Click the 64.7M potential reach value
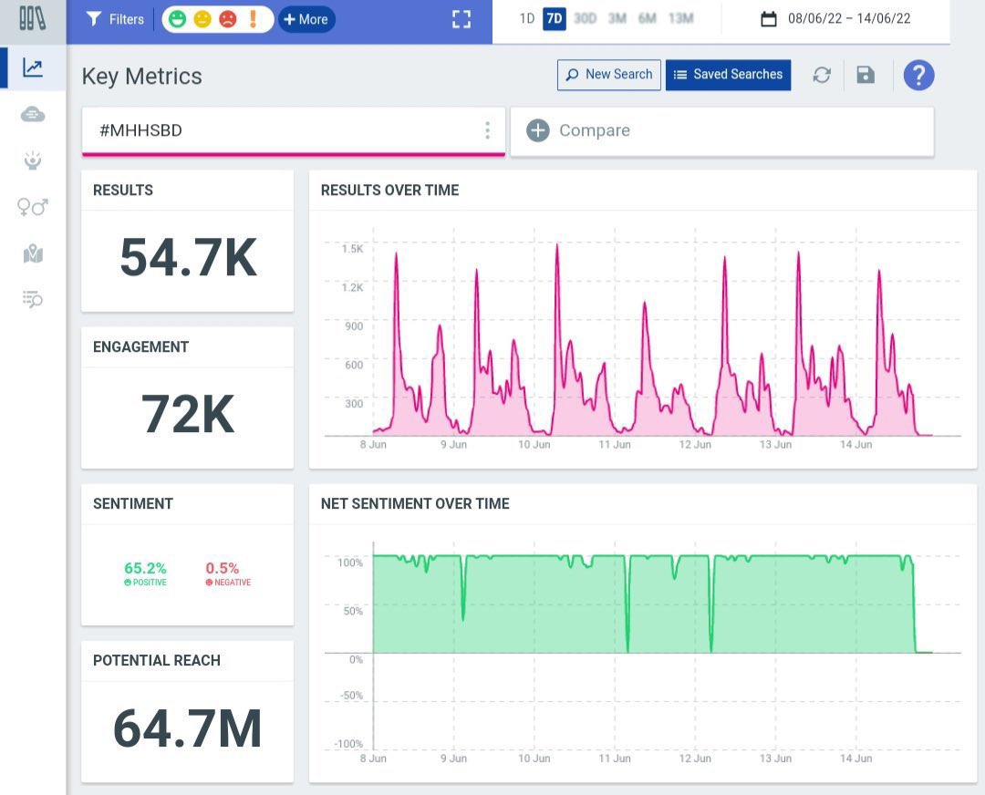Image resolution: width=985 pixels, height=795 pixels. [187, 728]
